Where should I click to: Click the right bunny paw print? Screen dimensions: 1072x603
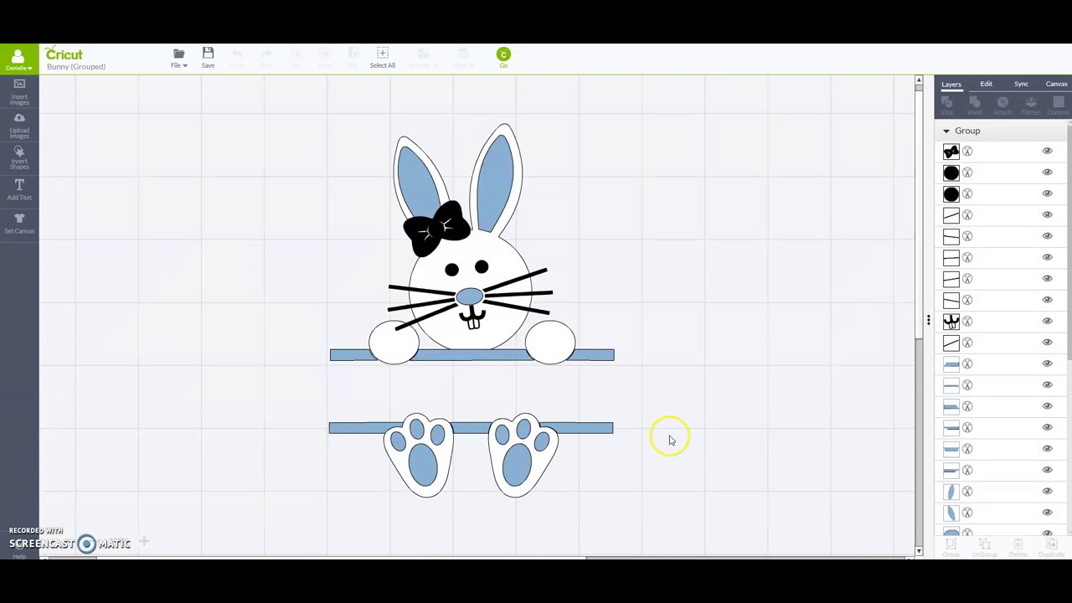[x=523, y=455]
